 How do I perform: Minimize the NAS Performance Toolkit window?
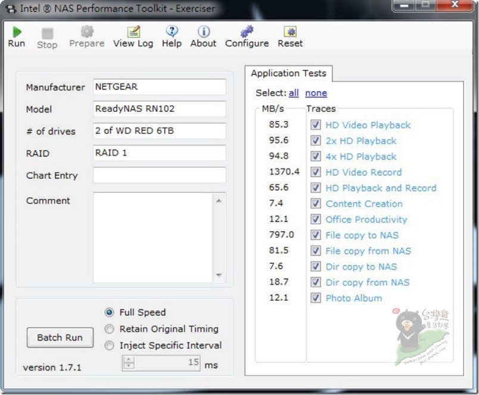point(403,5)
